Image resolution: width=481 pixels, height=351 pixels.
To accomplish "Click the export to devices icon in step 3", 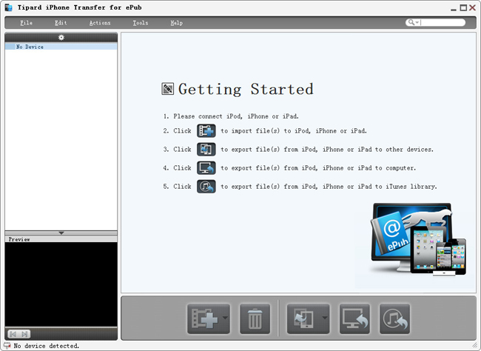I will point(206,150).
